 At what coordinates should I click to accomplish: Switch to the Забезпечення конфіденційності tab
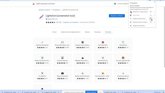71,32
